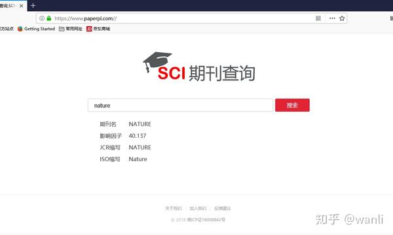The width and height of the screenshot is (393, 235).
Task: Bookmark this page with the star icon
Action: click(x=342, y=18)
